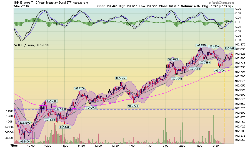250x148 pixels.
Task: Click the 2:30 time axis label
Action: point(182,146)
